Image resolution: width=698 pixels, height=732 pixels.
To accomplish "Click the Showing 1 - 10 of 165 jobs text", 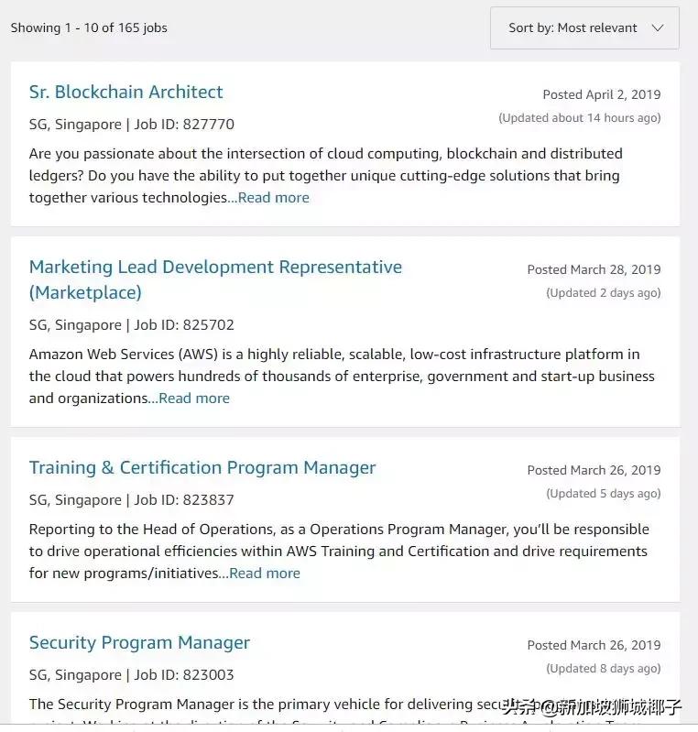I will click(x=89, y=28).
